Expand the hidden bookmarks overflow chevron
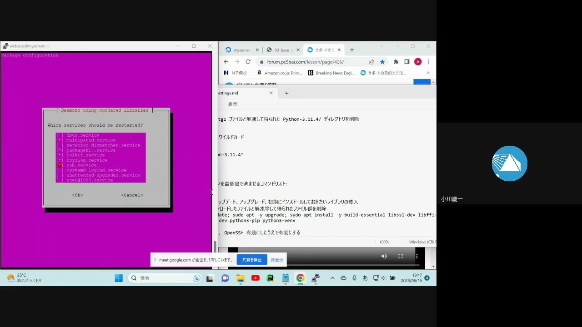 click(x=428, y=73)
